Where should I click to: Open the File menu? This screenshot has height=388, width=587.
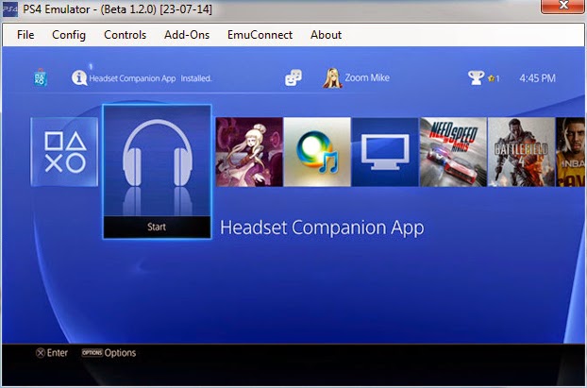point(25,35)
